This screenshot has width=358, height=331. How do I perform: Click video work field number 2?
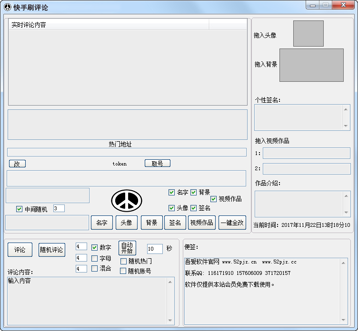pyautogui.click(x=307, y=169)
